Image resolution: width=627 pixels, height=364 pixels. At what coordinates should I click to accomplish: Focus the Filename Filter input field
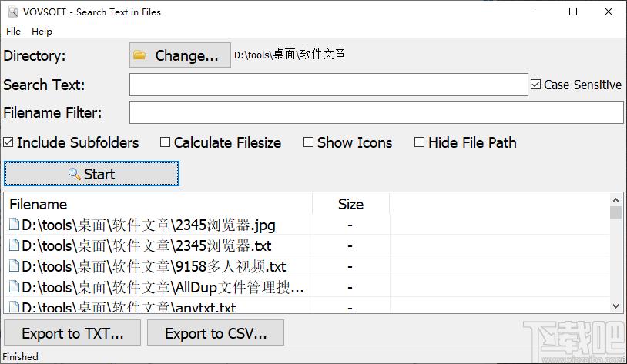pyautogui.click(x=377, y=112)
